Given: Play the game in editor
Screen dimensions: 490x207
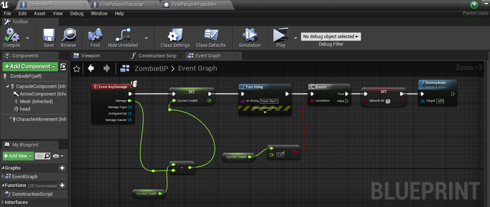Looking at the screenshot, I should tap(281, 38).
